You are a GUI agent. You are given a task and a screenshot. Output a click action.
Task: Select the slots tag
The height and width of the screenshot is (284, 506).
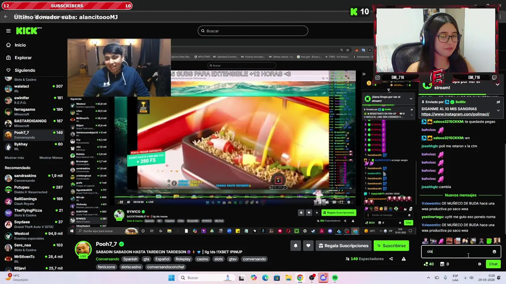coord(219,259)
